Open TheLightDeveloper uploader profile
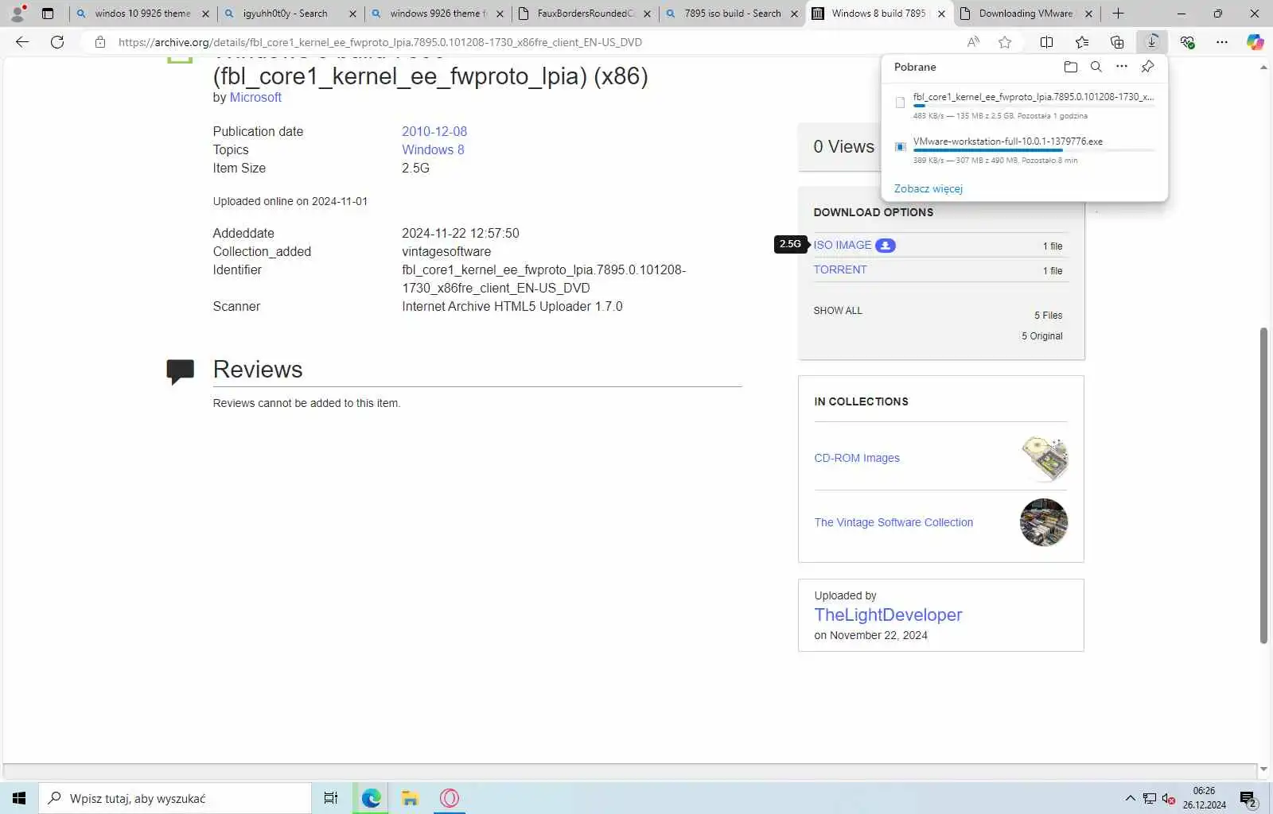Viewport: 1273px width, 814px height. pos(888,614)
